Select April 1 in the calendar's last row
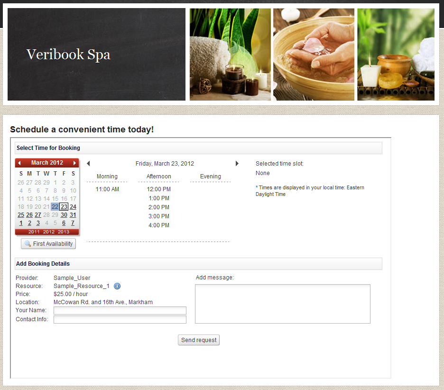The image size is (444, 390). (x=21, y=223)
